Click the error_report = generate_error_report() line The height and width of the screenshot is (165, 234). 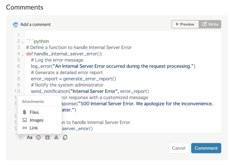(73, 79)
